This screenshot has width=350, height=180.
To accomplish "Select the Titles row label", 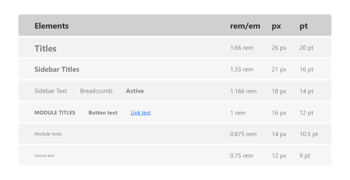I will click(x=46, y=48).
